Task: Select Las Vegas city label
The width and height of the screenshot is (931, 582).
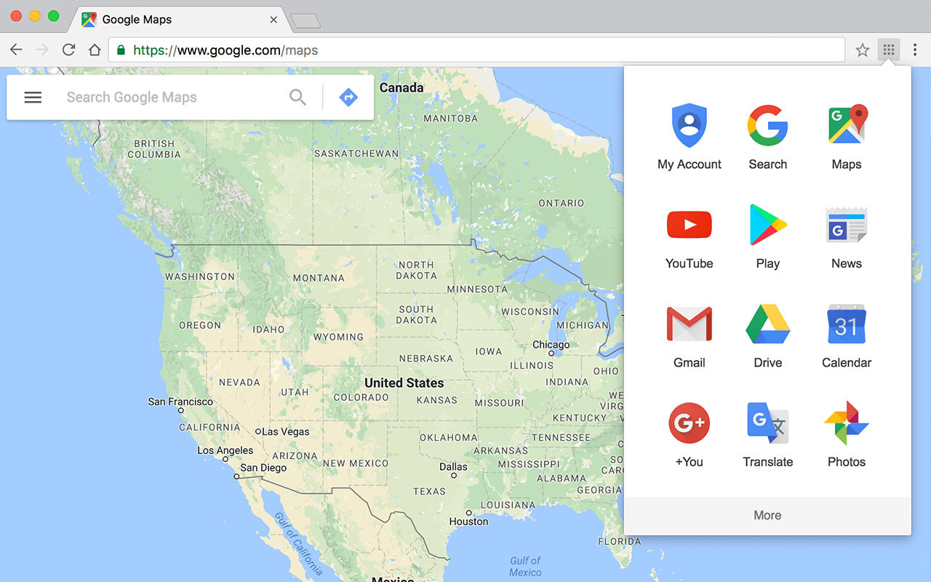Action: (x=285, y=431)
